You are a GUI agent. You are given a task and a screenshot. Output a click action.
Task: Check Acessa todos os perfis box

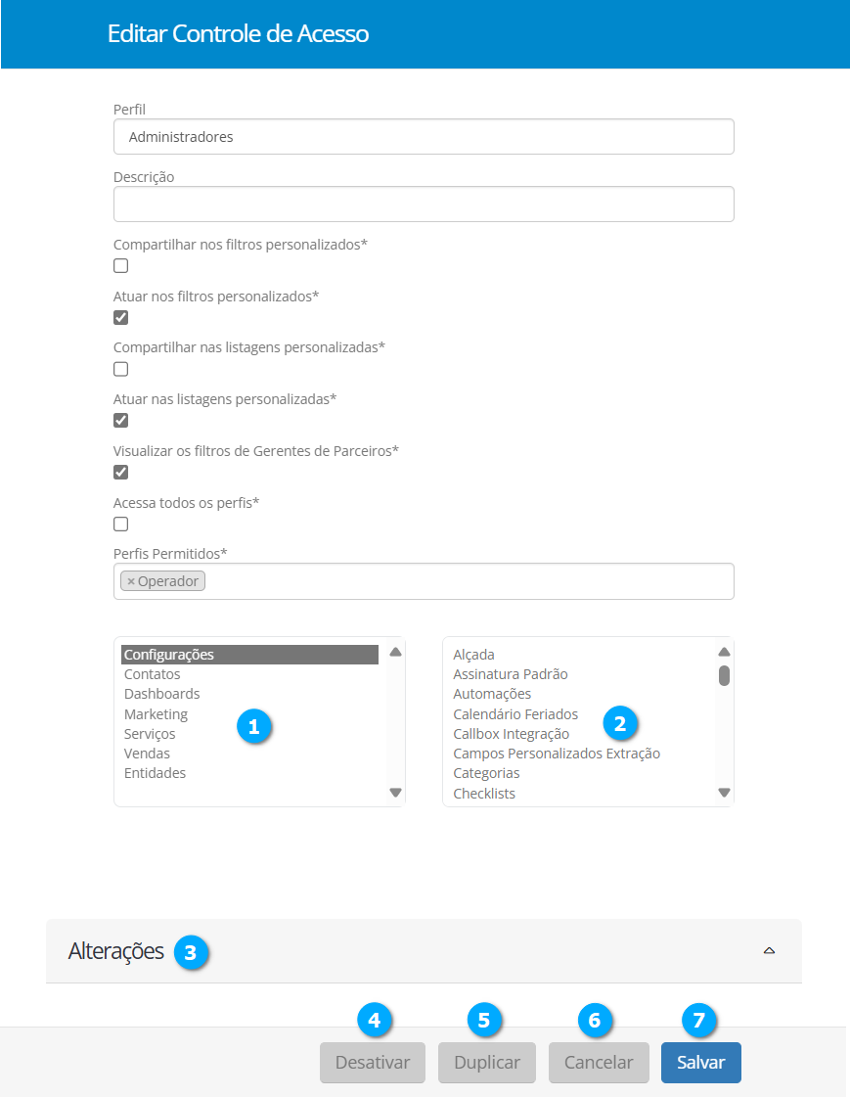click(121, 525)
